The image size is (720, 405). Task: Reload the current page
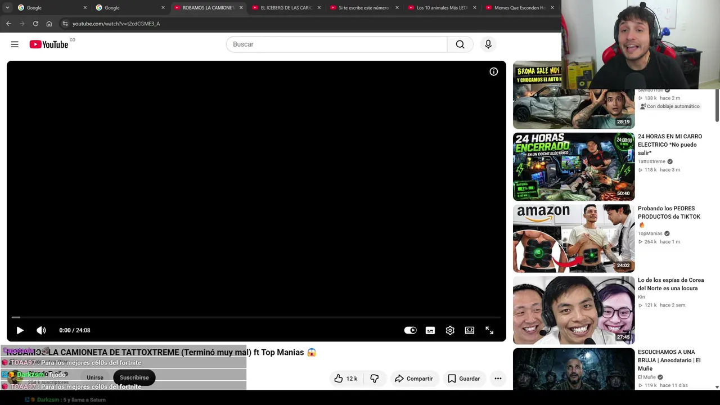pyautogui.click(x=35, y=24)
